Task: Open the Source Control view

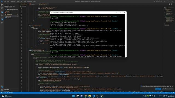Action: pos(2,12)
